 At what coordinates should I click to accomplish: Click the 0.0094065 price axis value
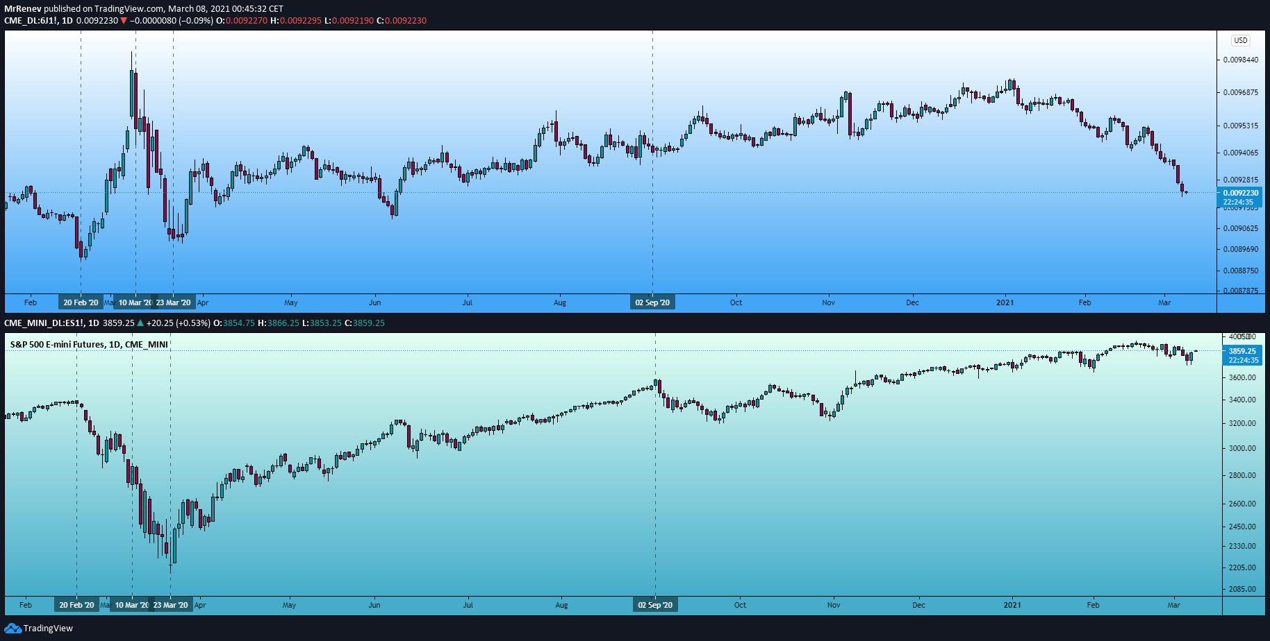click(x=1241, y=153)
